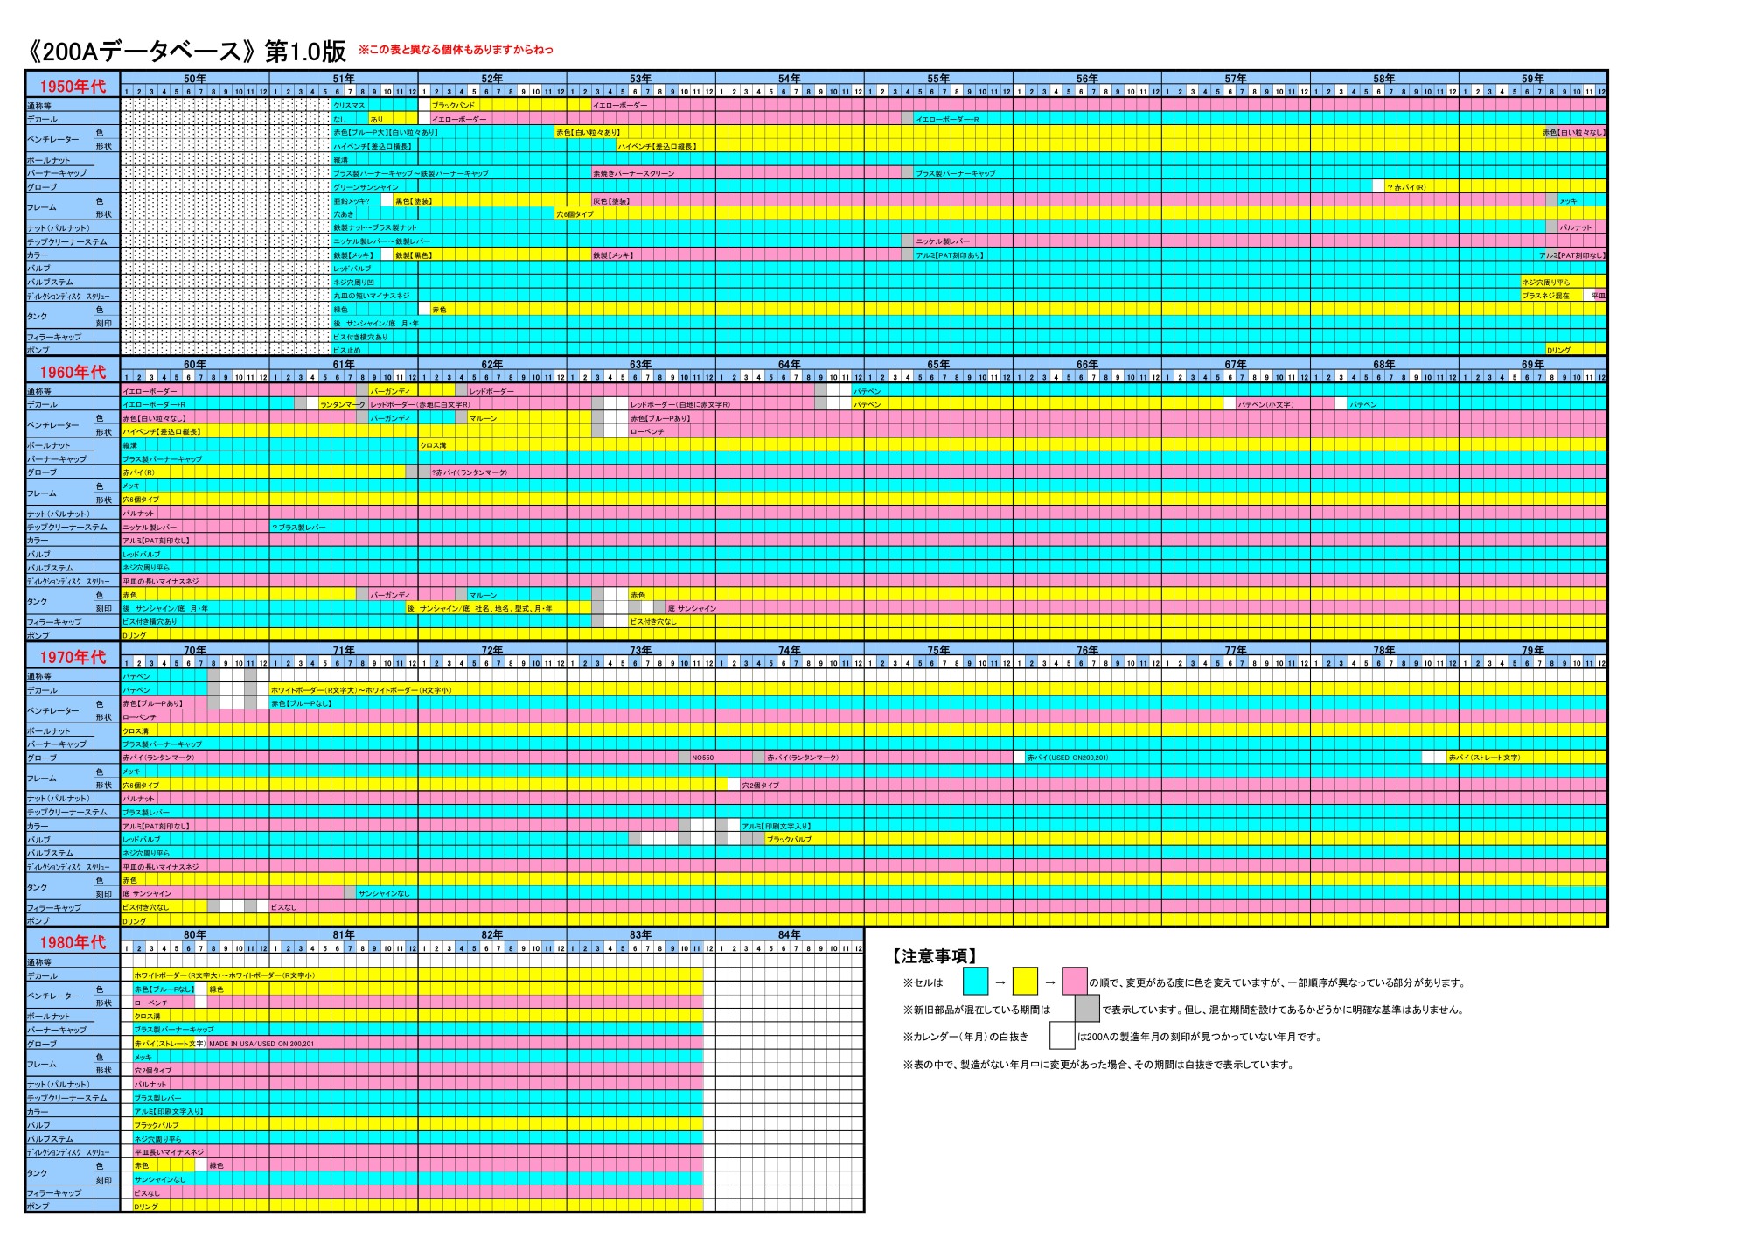Select the 1970年代 decade header
The height and width of the screenshot is (1237, 1749).
coord(73,657)
